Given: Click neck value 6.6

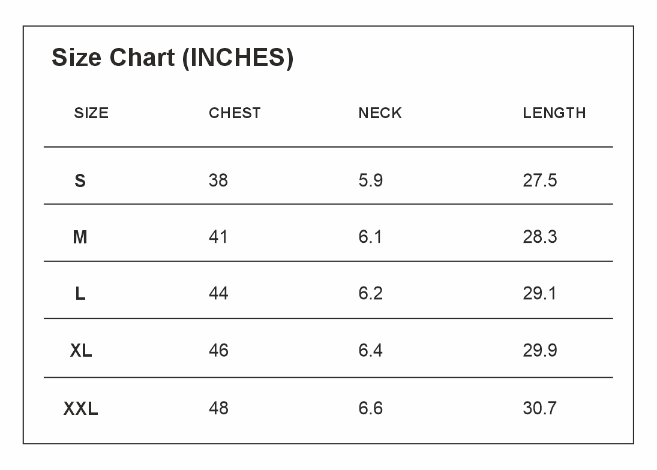Looking at the screenshot, I should point(370,408).
